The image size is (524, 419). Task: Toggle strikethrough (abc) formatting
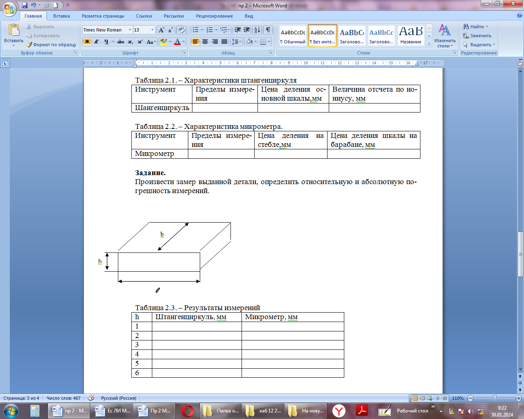click(x=121, y=42)
